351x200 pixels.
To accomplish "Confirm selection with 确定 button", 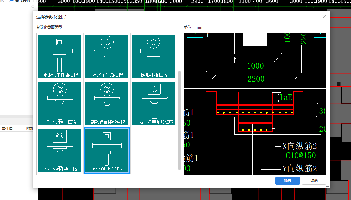I will pyautogui.click(x=287, y=181).
